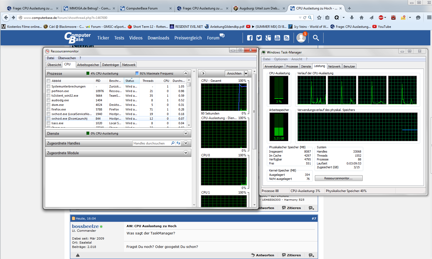Refresh the handles search results
The height and width of the screenshot is (259, 432).
coord(178,143)
